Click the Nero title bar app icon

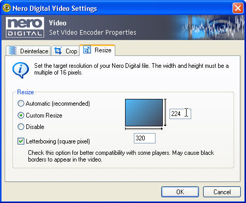click(x=7, y=8)
